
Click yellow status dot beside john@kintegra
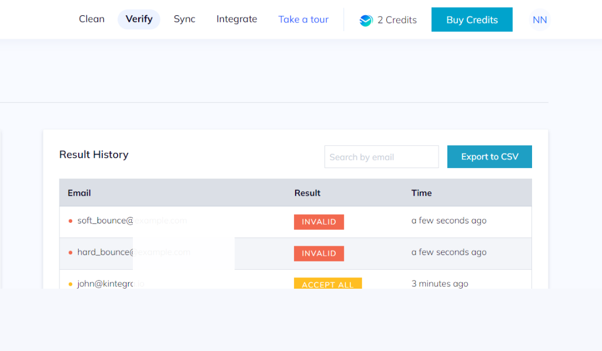71,284
